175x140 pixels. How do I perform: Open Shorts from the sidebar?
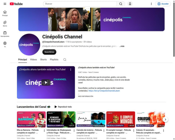click(x=5, y=24)
